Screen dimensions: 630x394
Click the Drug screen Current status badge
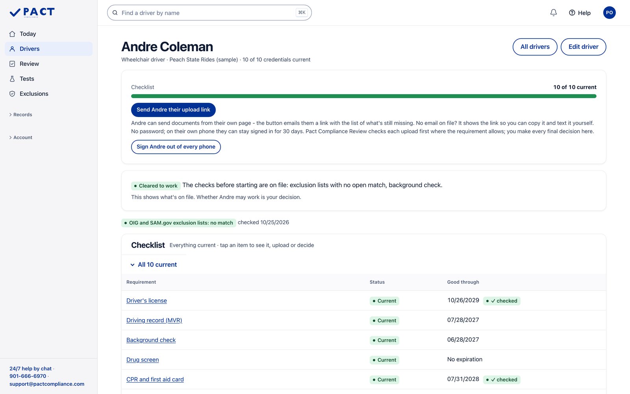point(384,360)
